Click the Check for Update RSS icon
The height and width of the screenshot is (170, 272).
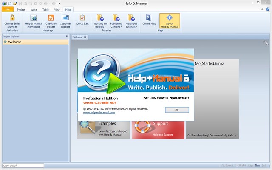51,18
